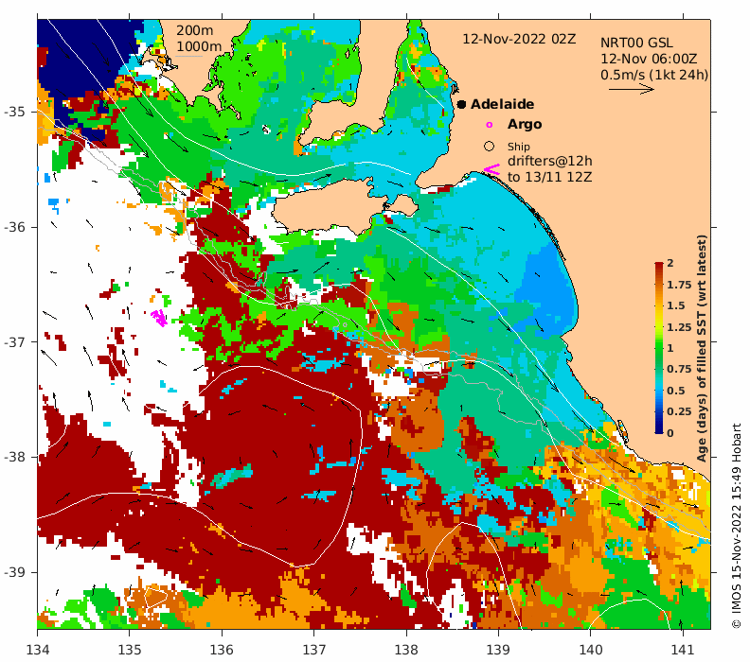The width and height of the screenshot is (750, 662).
Task: Click the 0.5m/s reference scale arrow
Action: (x=632, y=89)
